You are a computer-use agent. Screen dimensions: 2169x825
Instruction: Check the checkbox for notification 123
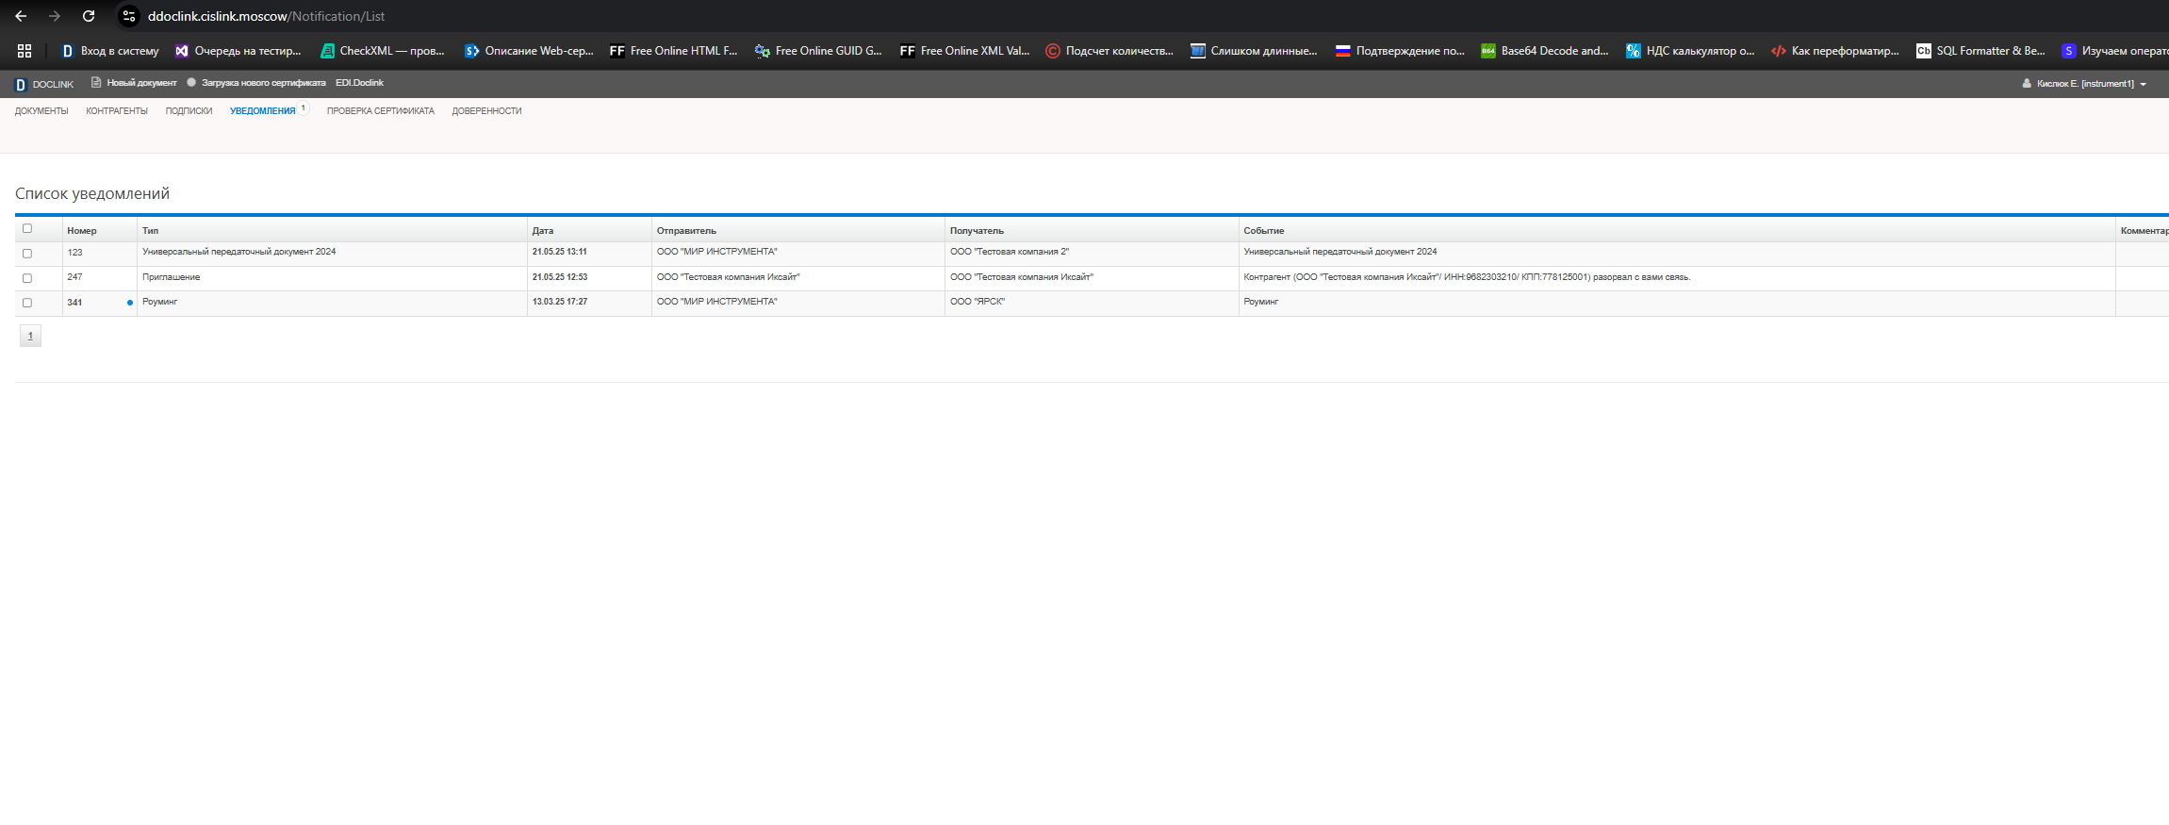tap(27, 254)
